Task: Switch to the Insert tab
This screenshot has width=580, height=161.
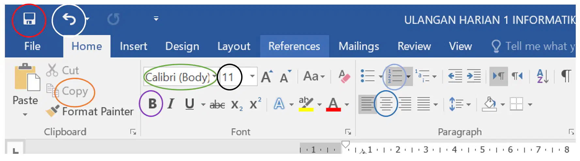Action: [x=133, y=46]
